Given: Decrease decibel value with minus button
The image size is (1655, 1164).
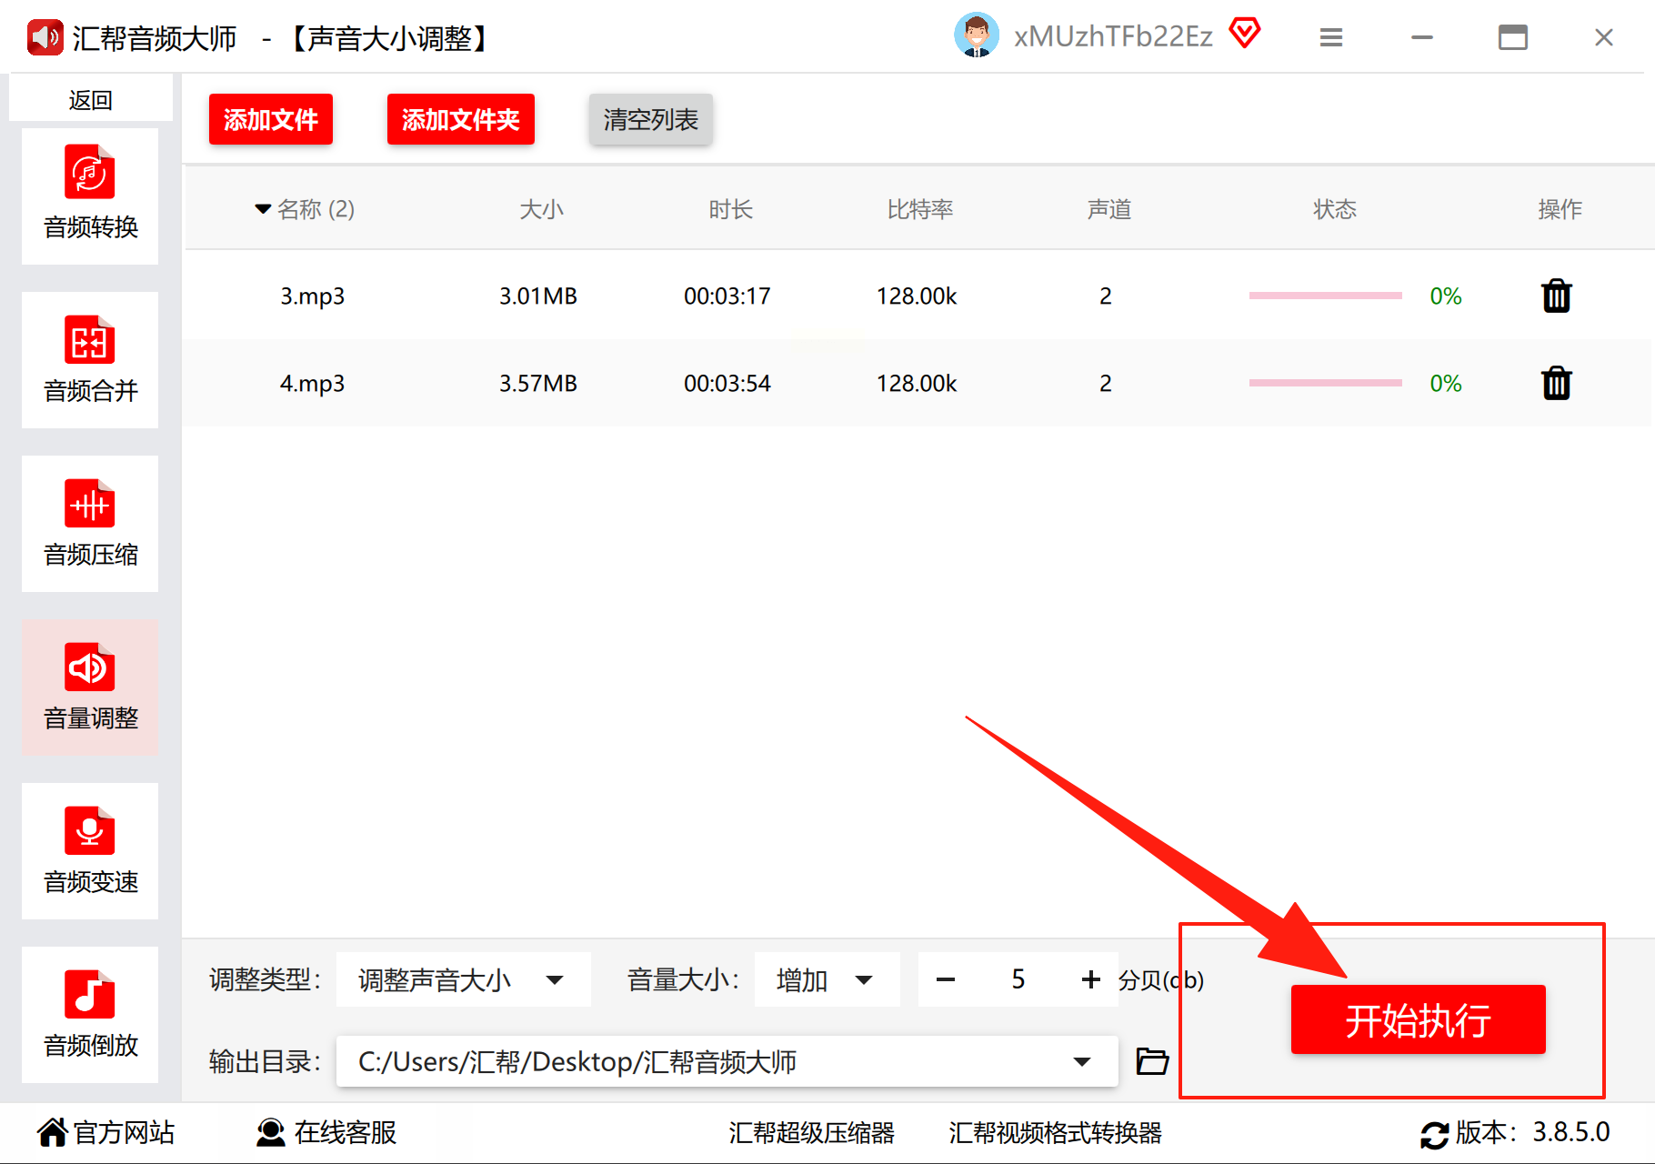Looking at the screenshot, I should pos(946,979).
